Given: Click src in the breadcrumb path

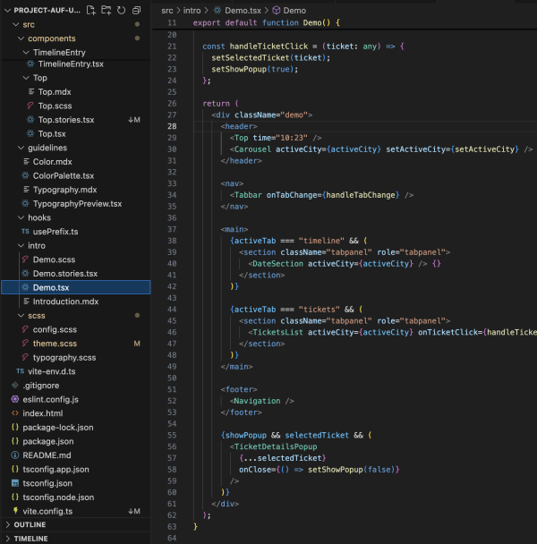Looking at the screenshot, I should pos(167,11).
